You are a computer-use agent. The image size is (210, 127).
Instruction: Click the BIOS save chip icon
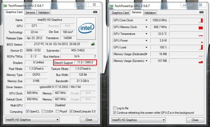coord(93,44)
